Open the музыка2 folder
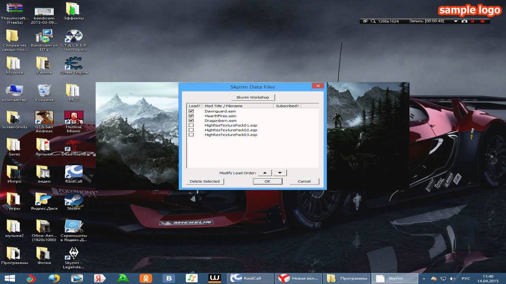506x284 pixels. pos(14,229)
